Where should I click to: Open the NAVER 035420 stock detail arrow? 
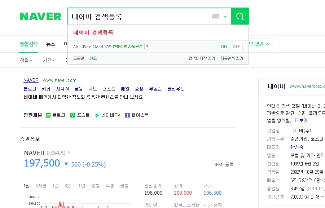point(69,153)
